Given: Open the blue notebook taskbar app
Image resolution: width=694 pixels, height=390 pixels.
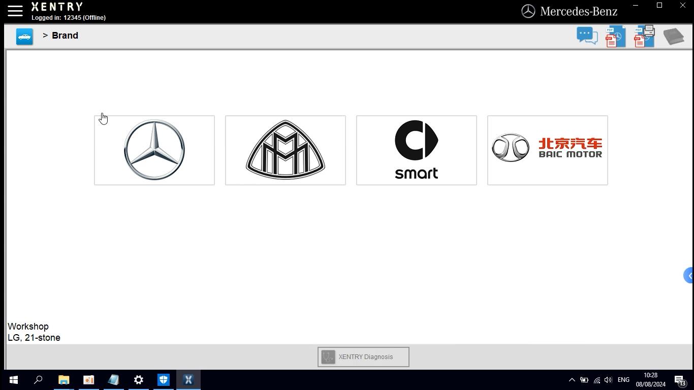Looking at the screenshot, I should pyautogui.click(x=113, y=380).
